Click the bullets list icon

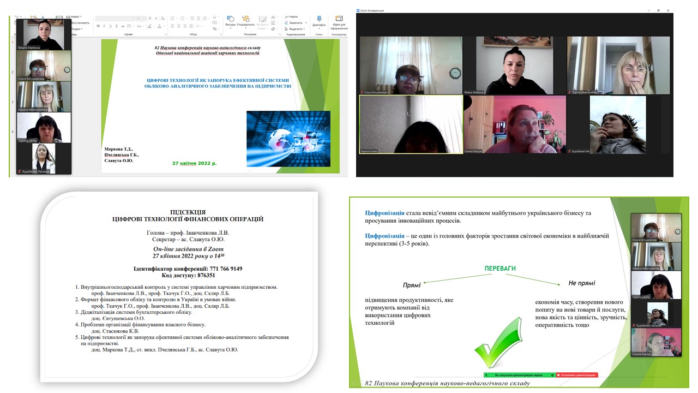pos(173,19)
